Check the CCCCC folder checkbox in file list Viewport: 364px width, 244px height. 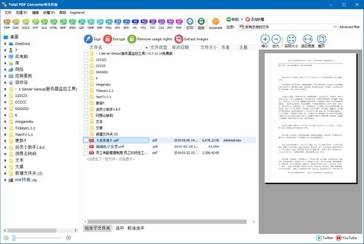pos(86,66)
